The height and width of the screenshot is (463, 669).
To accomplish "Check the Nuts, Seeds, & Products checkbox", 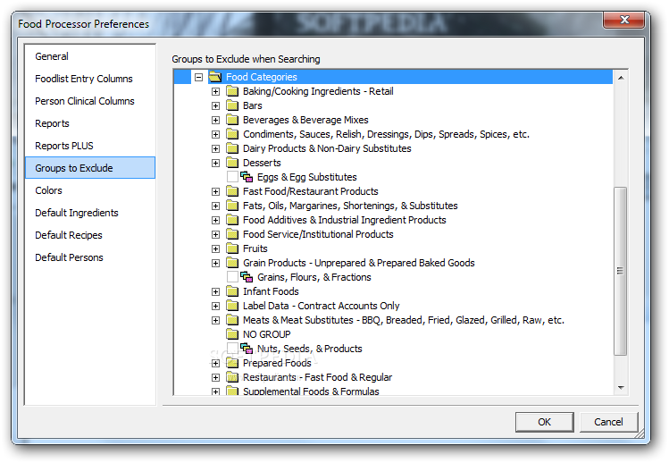I will (232, 349).
